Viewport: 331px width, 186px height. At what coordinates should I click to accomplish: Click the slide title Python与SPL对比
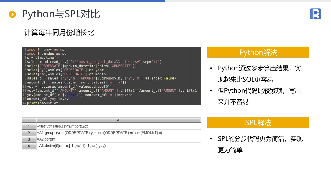[x=61, y=14]
